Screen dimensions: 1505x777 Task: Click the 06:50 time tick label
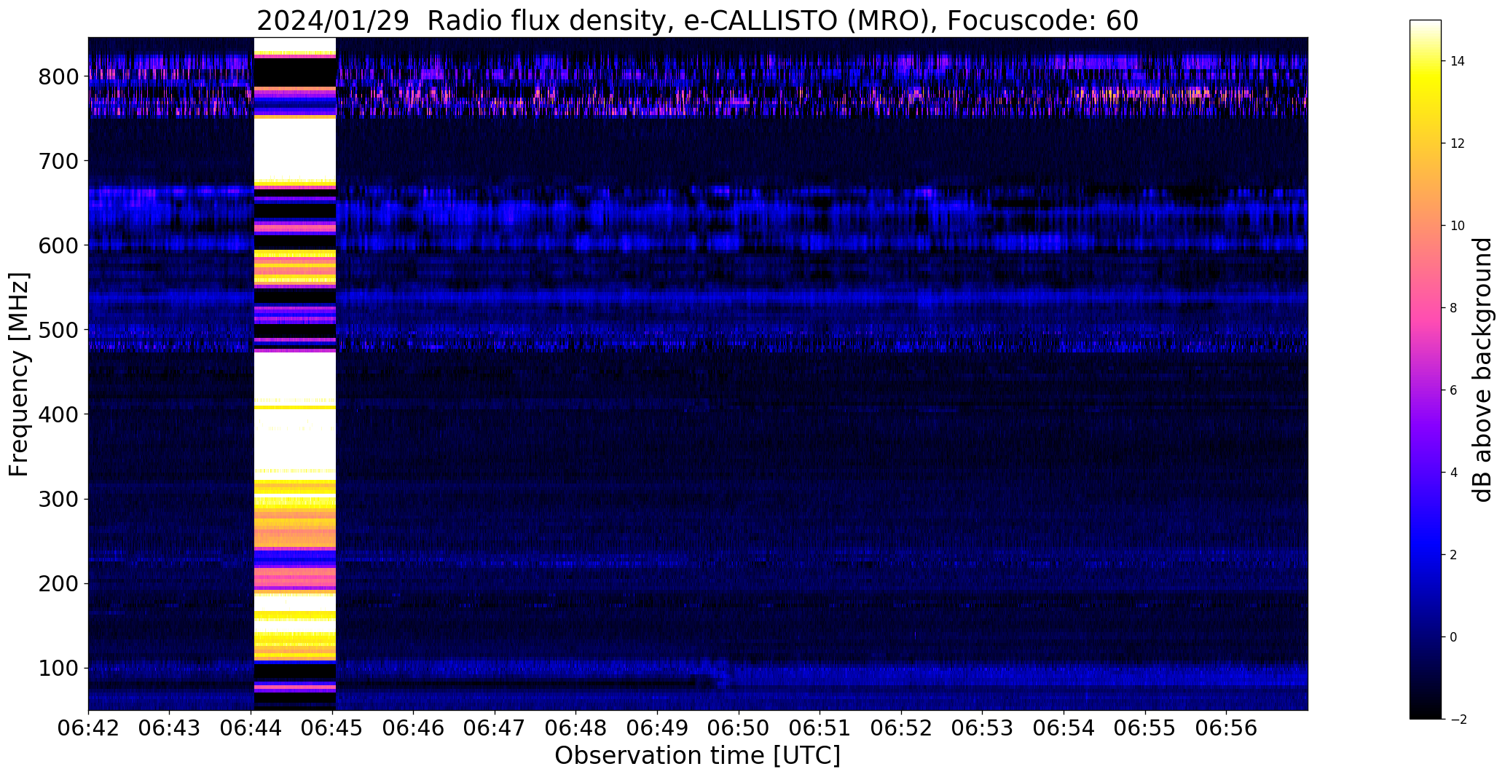point(739,728)
